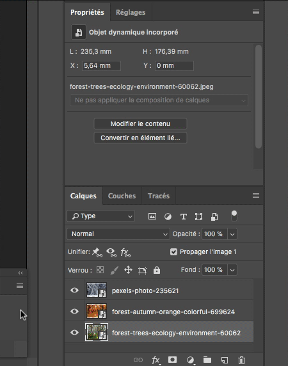Open the composition de calques dropdown

coord(159,100)
